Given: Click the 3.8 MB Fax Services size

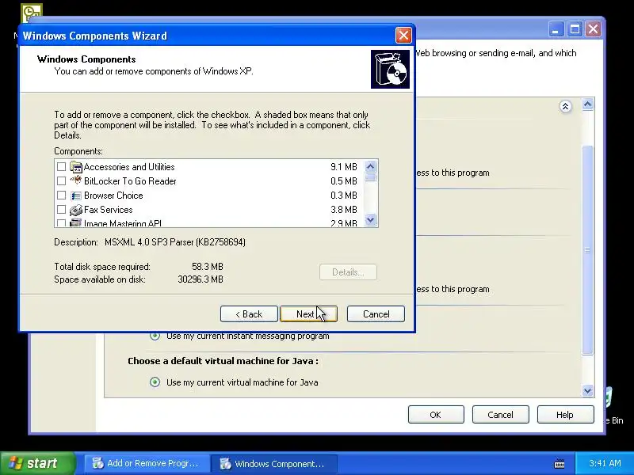Looking at the screenshot, I should pos(344,210).
